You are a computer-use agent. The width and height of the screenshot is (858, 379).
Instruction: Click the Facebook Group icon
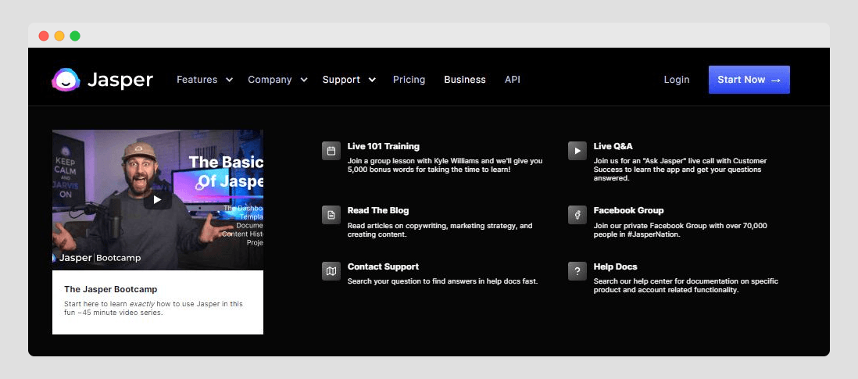(x=577, y=215)
